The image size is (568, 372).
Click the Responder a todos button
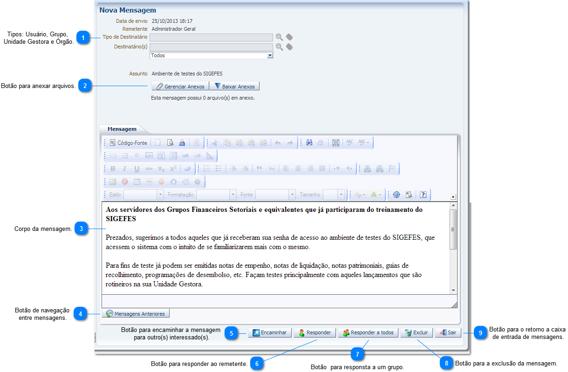coord(368,333)
